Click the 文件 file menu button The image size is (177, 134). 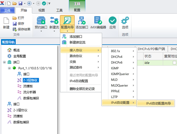point(7,10)
